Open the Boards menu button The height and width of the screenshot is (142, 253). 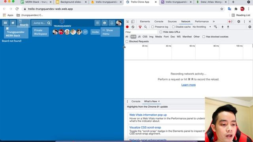click(x=24, y=23)
